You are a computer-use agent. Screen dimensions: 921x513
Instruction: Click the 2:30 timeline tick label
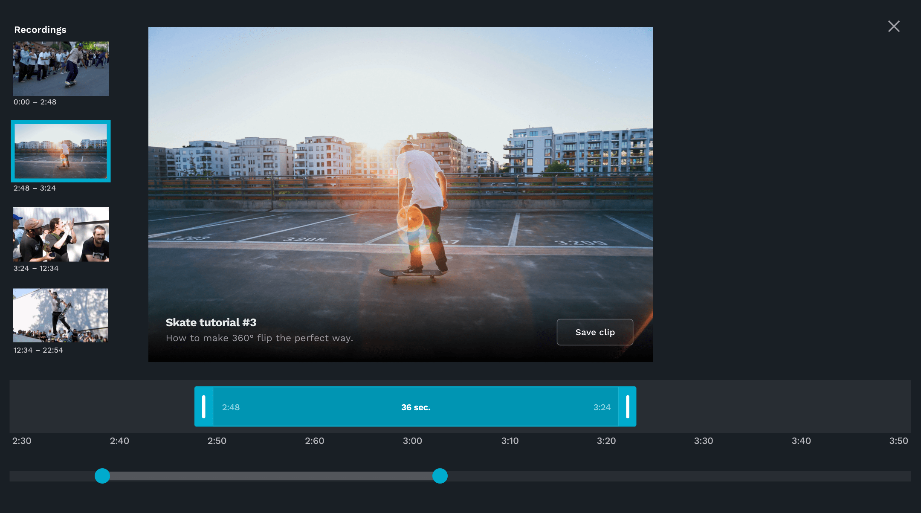[x=22, y=441]
